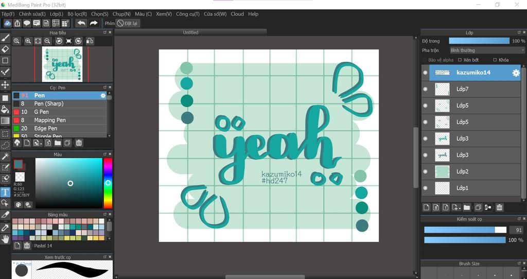The width and height of the screenshot is (527, 279).
Task: Open the Cửa sổ(W) menu
Action: pyautogui.click(x=215, y=14)
